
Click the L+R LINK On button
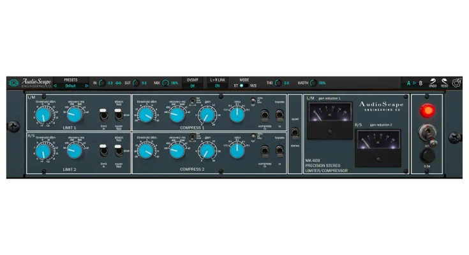[218, 85]
